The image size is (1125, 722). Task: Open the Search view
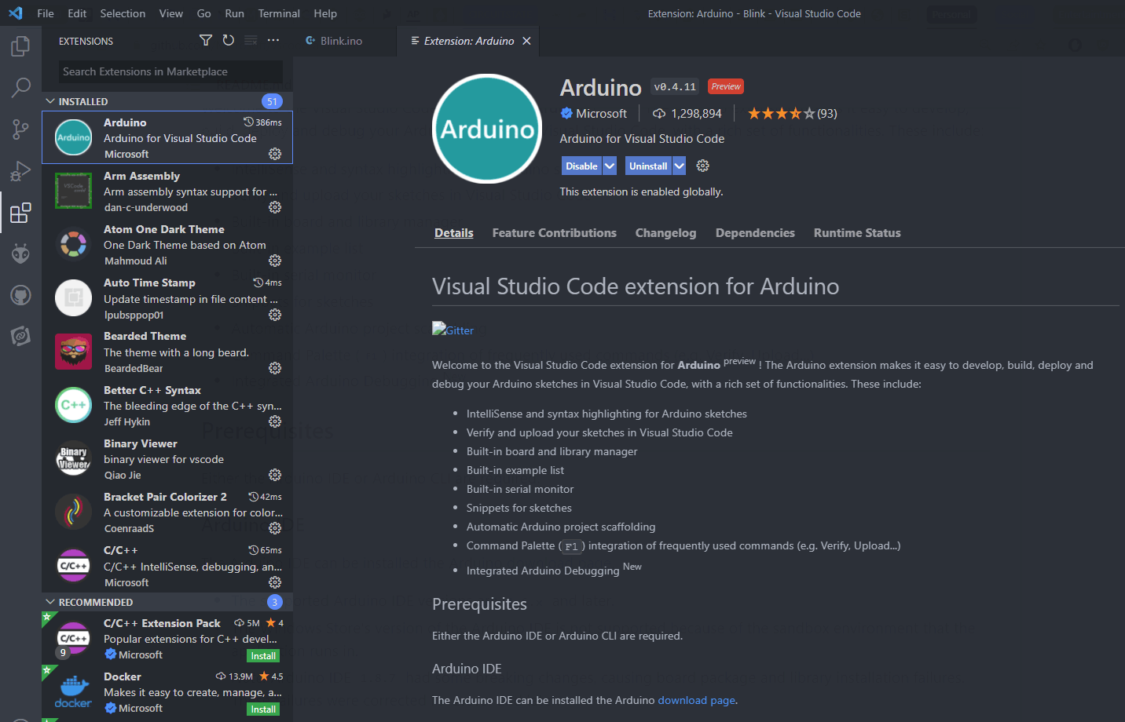click(x=20, y=87)
